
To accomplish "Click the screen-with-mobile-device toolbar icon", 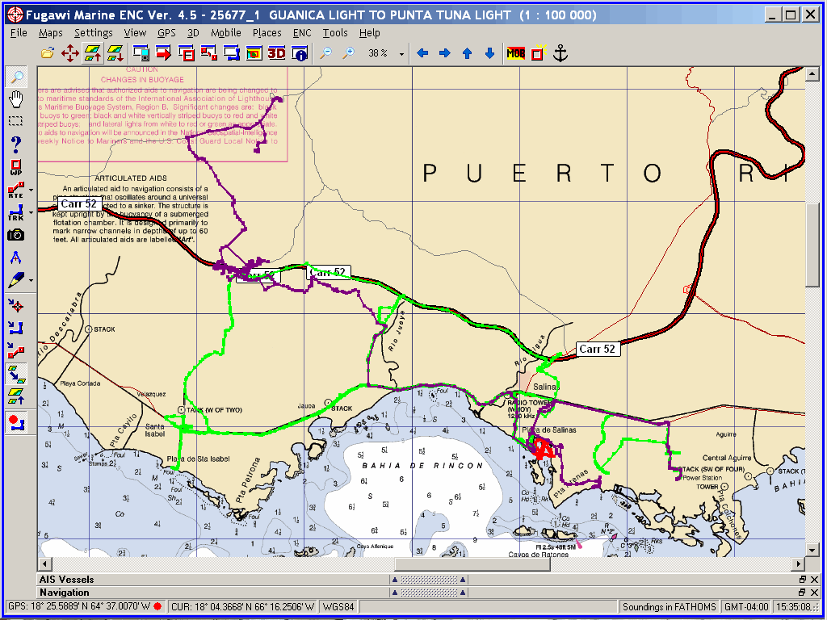I will (141, 52).
